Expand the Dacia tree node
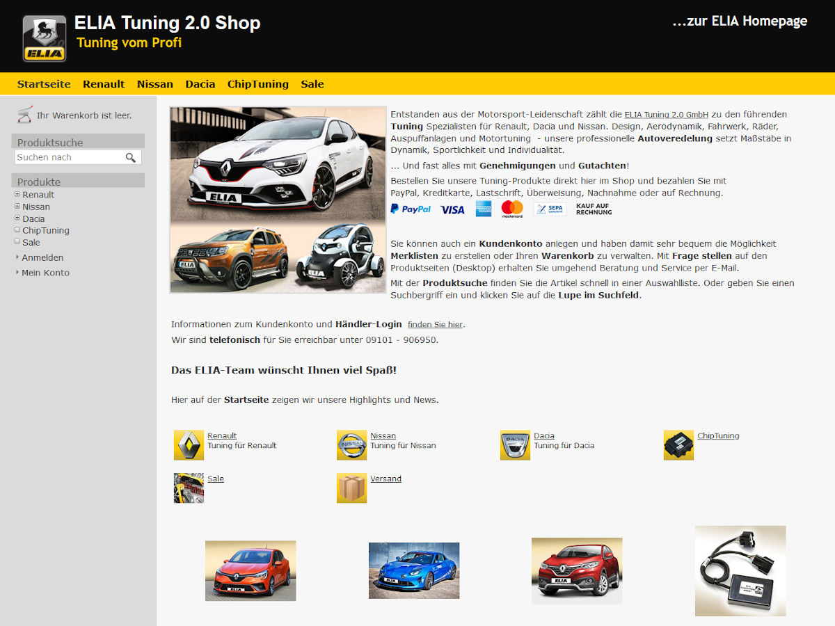 click(17, 218)
